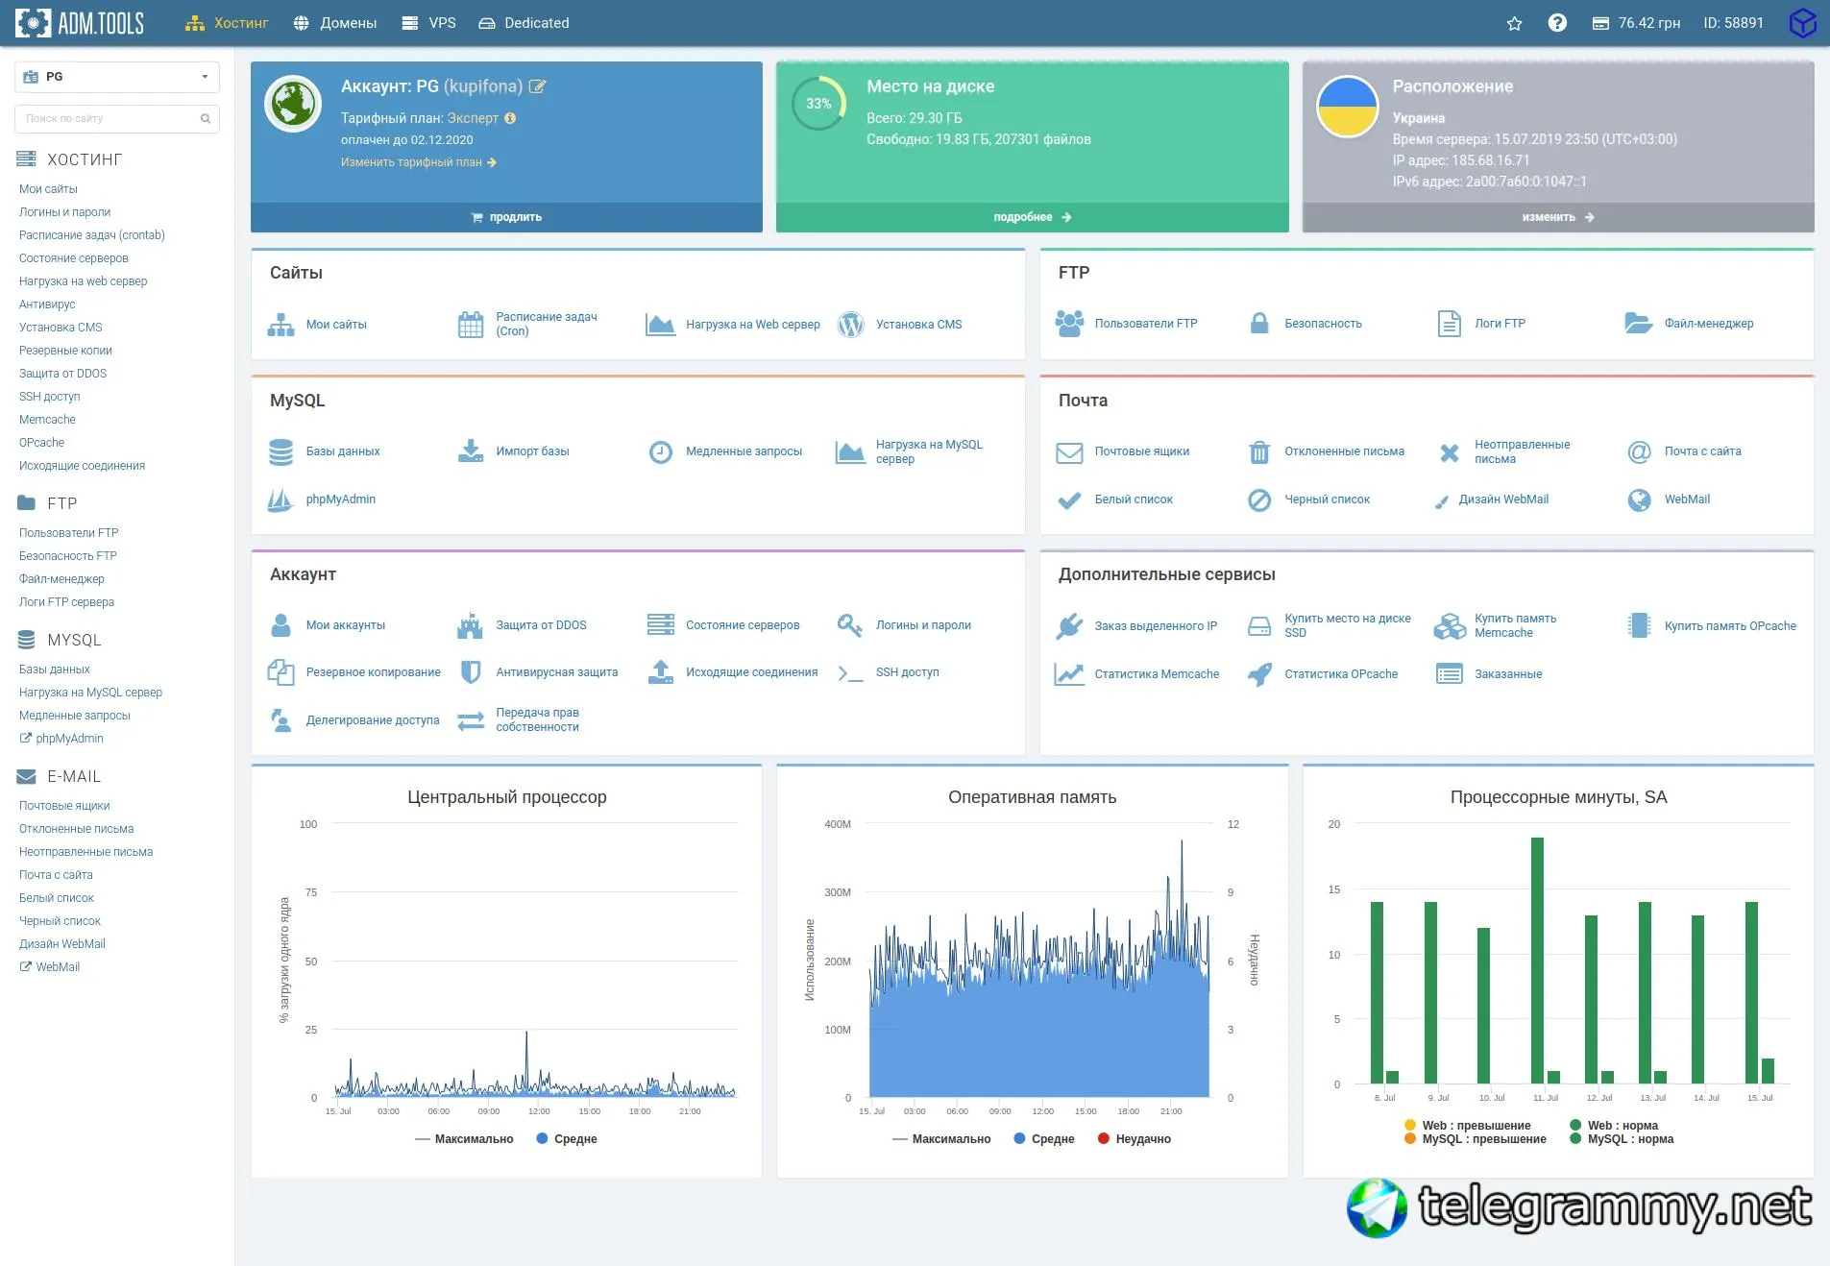Screen dimensions: 1830x1266
Task: Click the Отклоненные письма trash icon
Action: pos(1258,451)
